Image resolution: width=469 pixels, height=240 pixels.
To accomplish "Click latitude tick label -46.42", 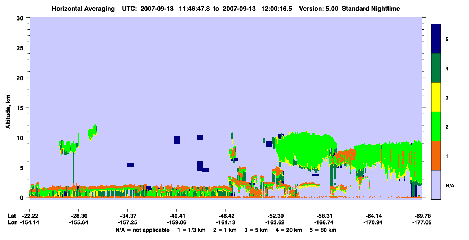I will click(x=226, y=216).
